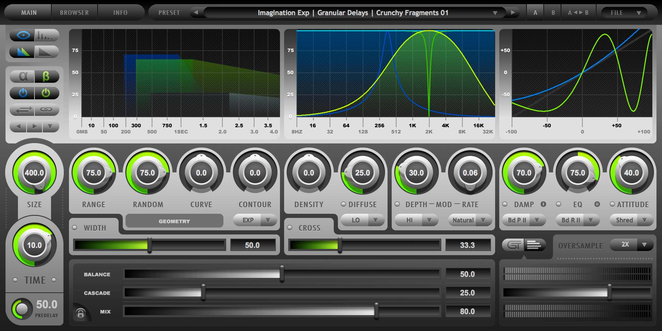Expand the Shred attitude type dropdown
The width and height of the screenshot is (662, 331).
631,220
